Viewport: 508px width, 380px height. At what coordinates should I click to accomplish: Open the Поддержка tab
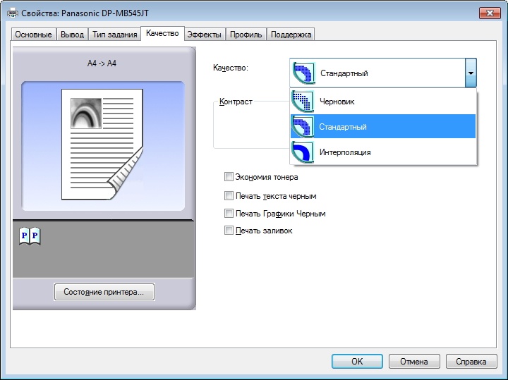(x=291, y=35)
